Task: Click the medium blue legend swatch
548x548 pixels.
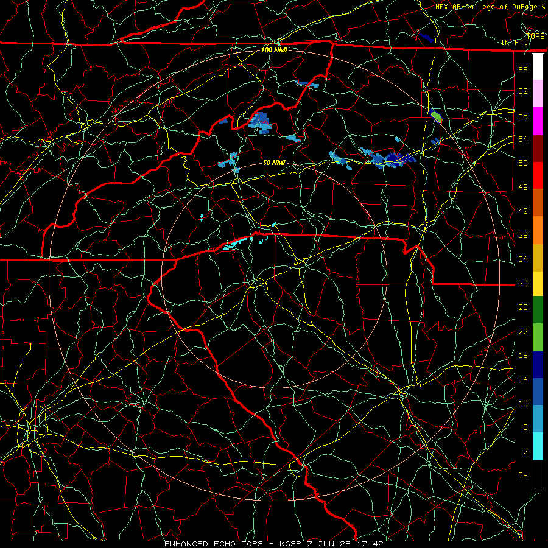Action: (x=538, y=392)
